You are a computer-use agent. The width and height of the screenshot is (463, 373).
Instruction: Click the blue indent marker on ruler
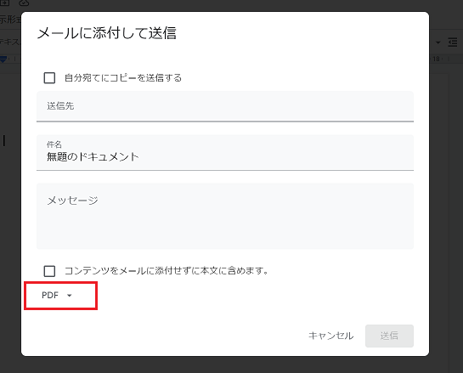(x=3, y=59)
